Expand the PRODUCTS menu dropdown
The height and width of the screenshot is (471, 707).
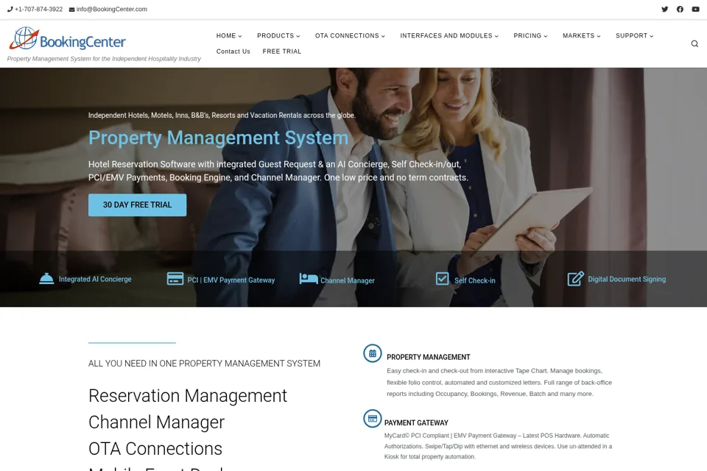point(278,35)
